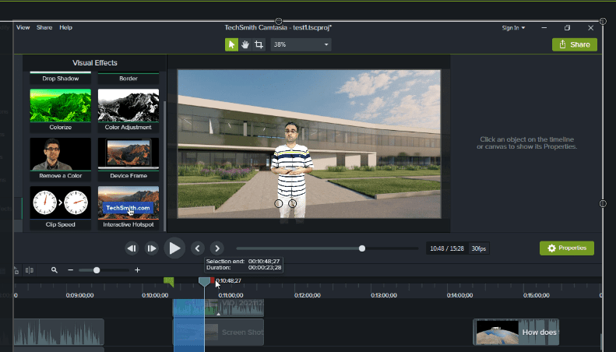The height and width of the screenshot is (352, 616).
Task: Choose the Colorize visual effect
Action: [x=61, y=110]
